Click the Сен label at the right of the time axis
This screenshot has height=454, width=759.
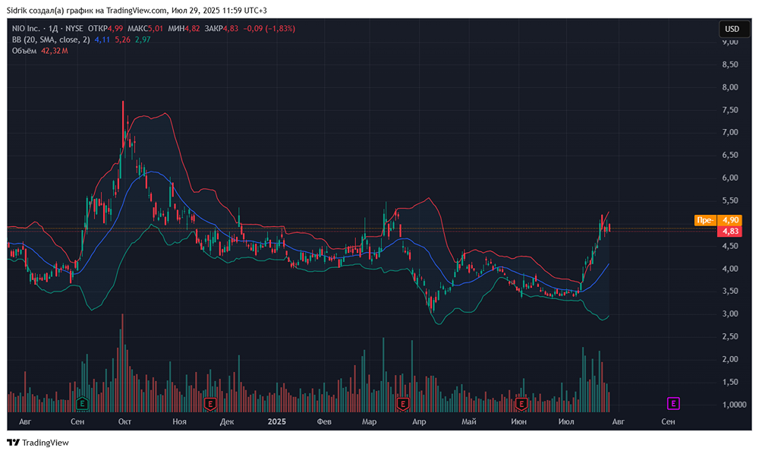coord(668,421)
